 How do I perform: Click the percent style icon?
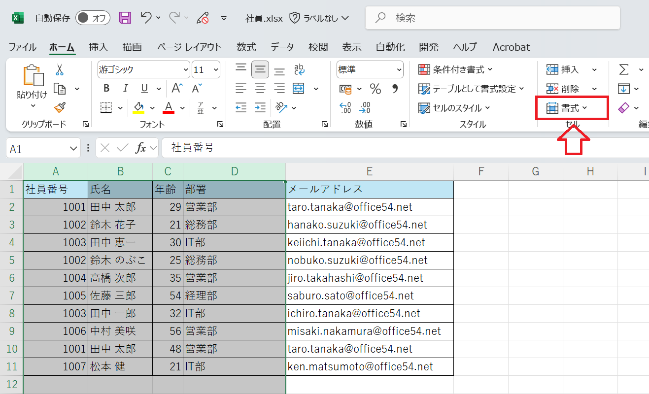click(376, 89)
